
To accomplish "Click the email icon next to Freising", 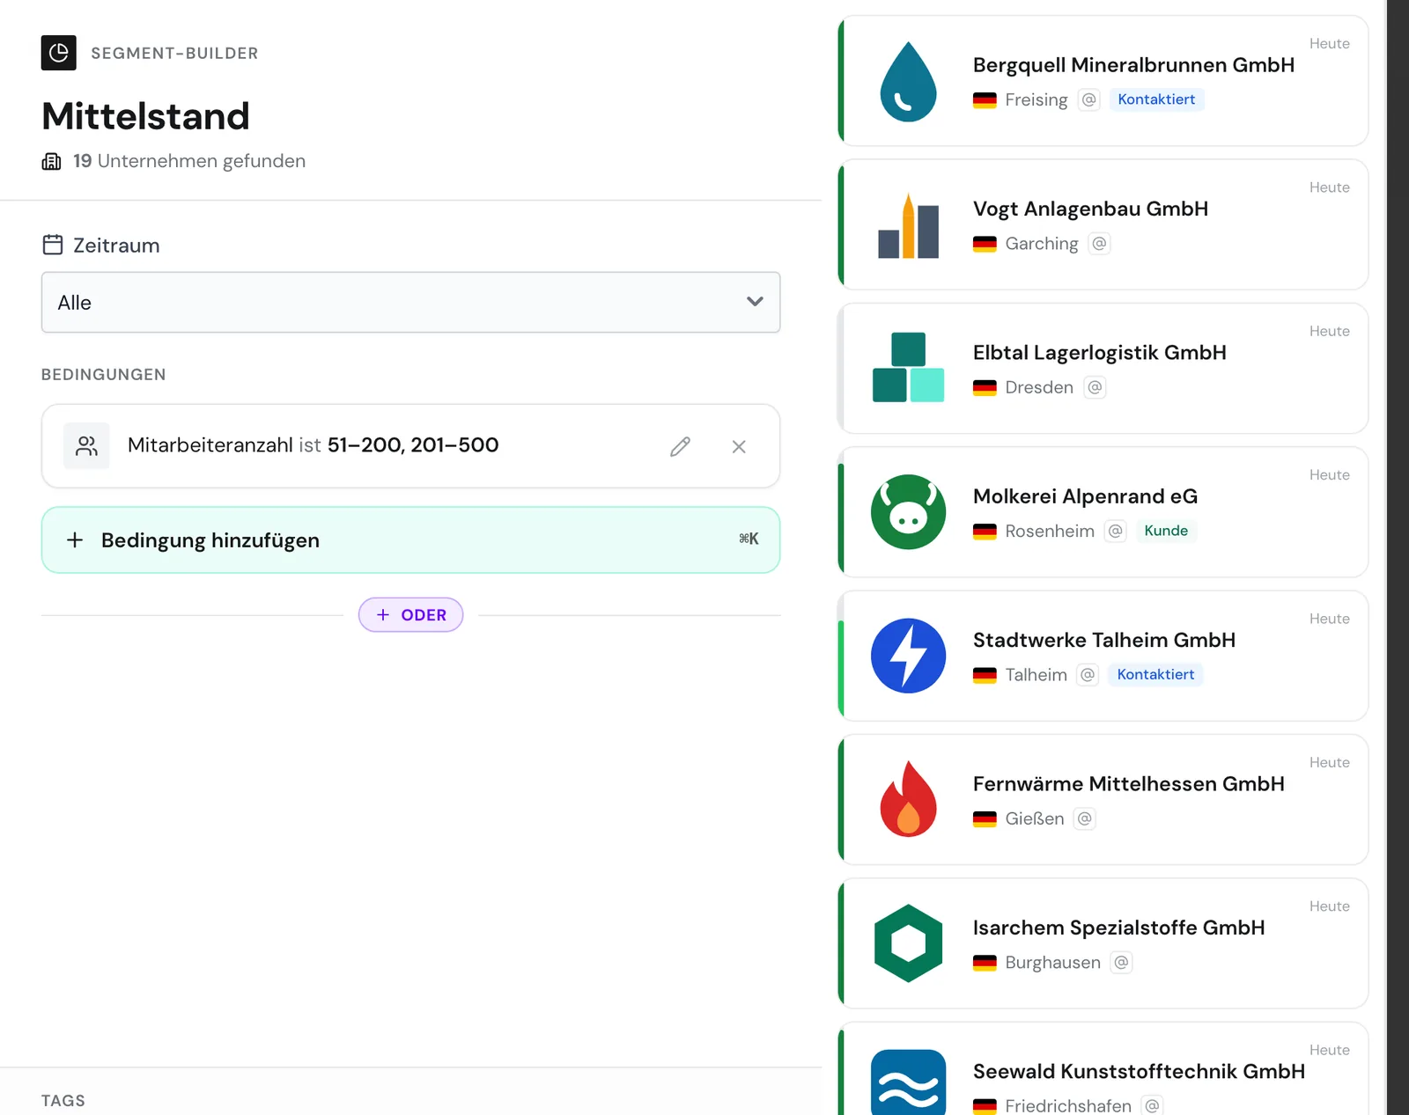I will pyautogui.click(x=1089, y=99).
